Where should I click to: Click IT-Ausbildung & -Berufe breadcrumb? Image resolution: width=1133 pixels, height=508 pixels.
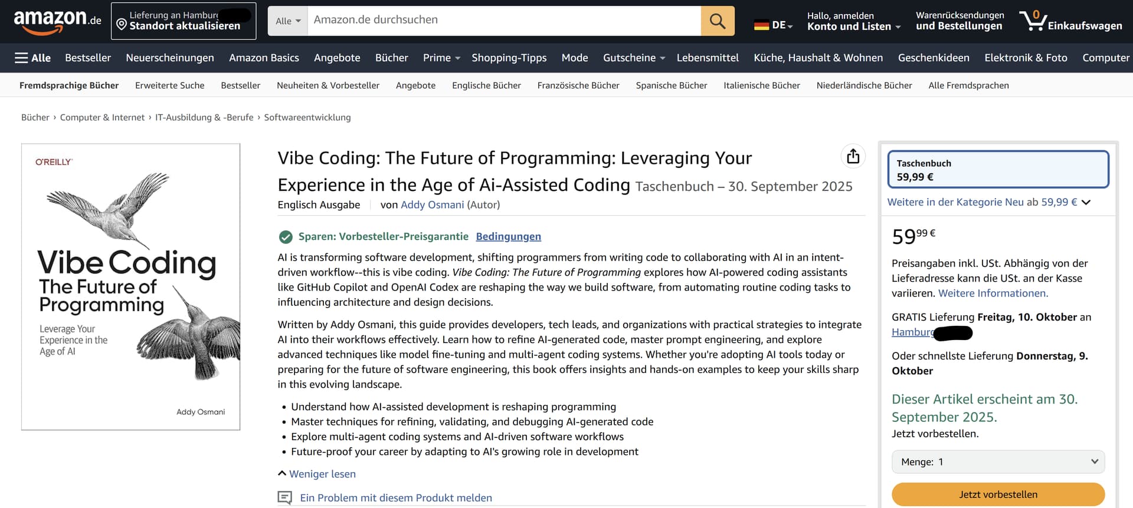pyautogui.click(x=204, y=117)
